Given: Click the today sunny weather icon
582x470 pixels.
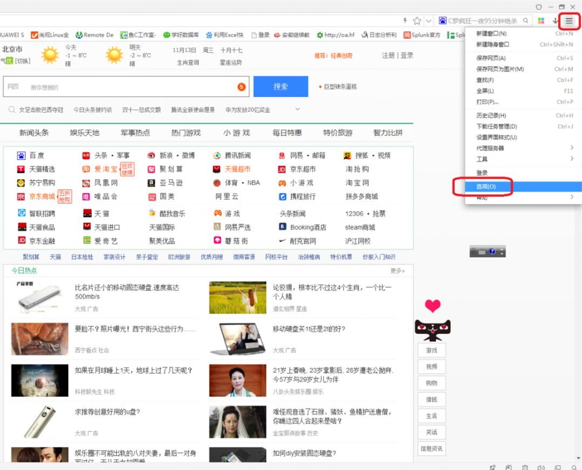Looking at the screenshot, I should (x=50, y=55).
